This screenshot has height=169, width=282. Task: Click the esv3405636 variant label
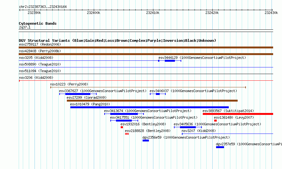pyautogui.click(x=217, y=124)
